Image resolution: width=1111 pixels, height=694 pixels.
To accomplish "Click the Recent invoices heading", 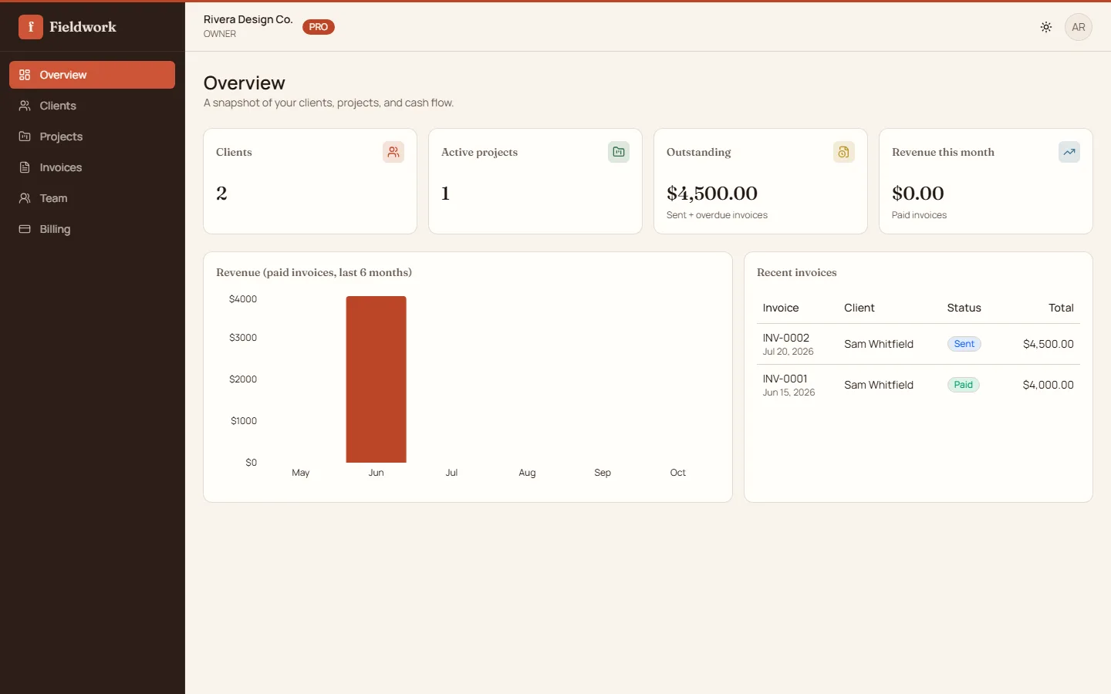I will [797, 272].
